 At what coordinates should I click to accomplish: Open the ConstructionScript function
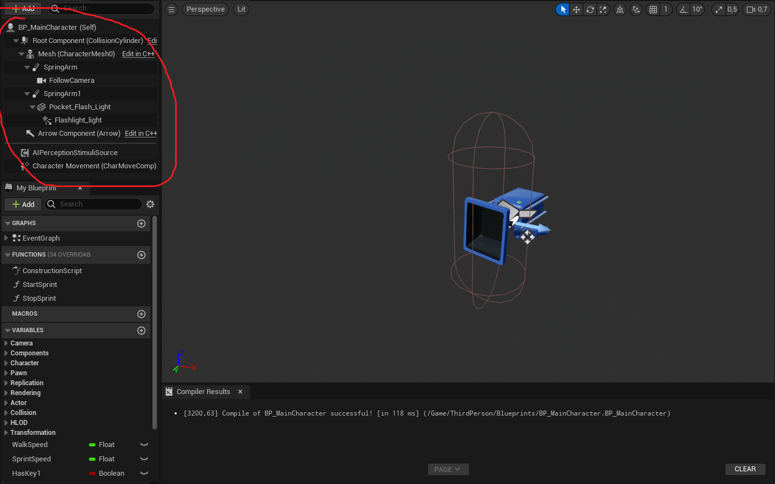(52, 271)
